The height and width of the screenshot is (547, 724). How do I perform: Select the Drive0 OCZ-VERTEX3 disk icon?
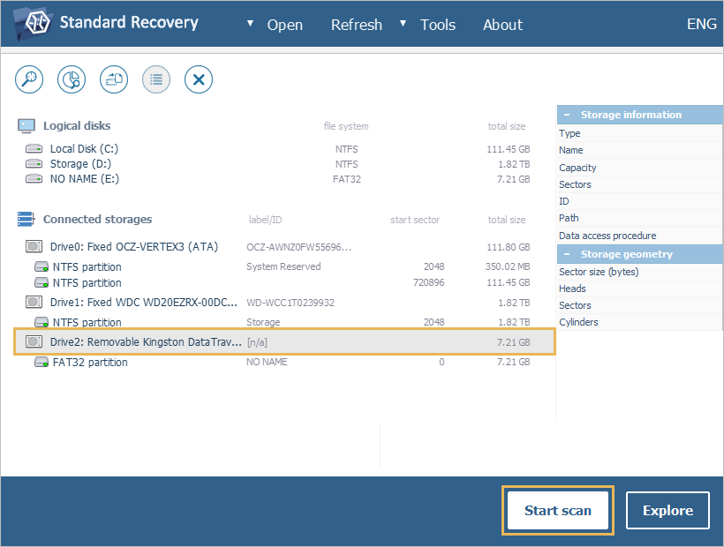[34, 247]
